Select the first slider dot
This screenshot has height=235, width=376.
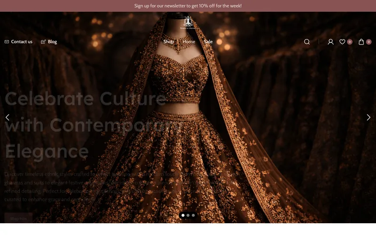[x=183, y=215]
